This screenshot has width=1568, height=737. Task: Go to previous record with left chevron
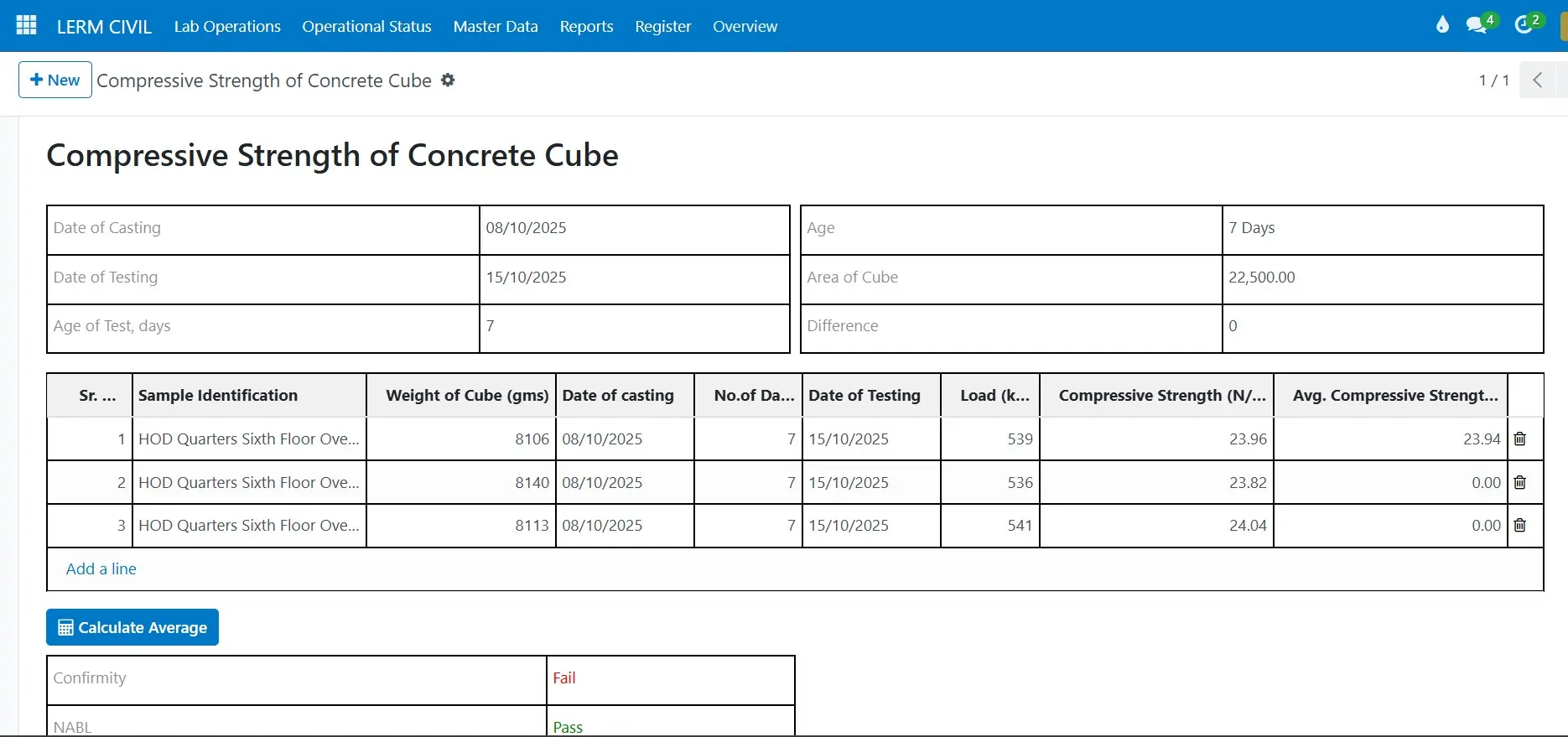click(1537, 80)
